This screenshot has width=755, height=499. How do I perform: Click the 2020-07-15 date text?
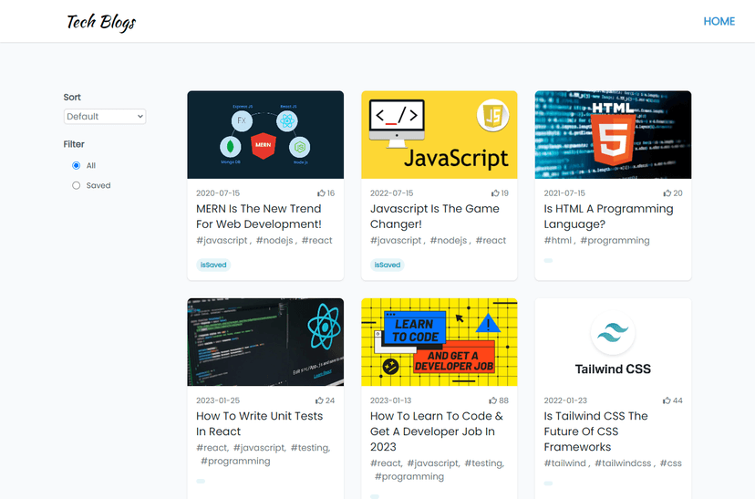pos(218,193)
